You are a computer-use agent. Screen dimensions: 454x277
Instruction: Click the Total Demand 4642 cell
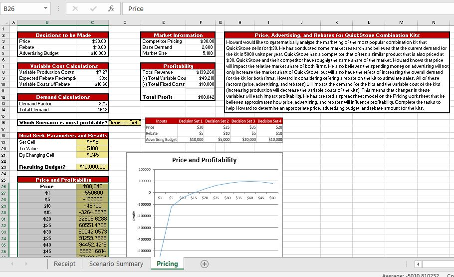coord(92,109)
